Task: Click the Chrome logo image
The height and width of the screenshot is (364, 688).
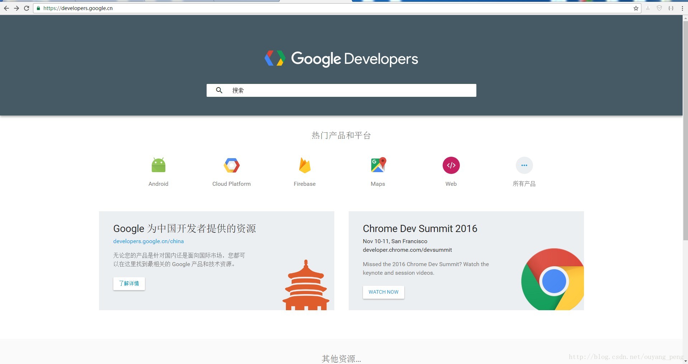Action: coord(553,280)
